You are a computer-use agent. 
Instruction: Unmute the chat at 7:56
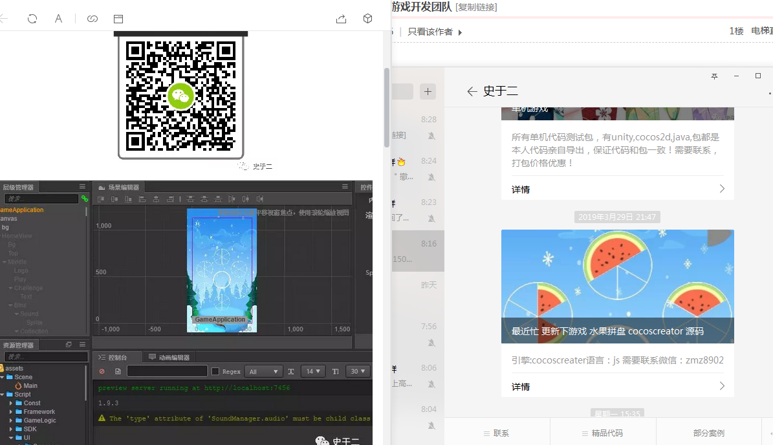[x=431, y=343]
